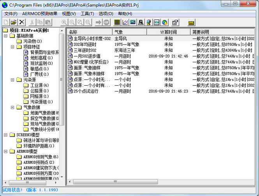Click the globe on stand toolbar icon
259x196 pixels.
click(x=149, y=22)
